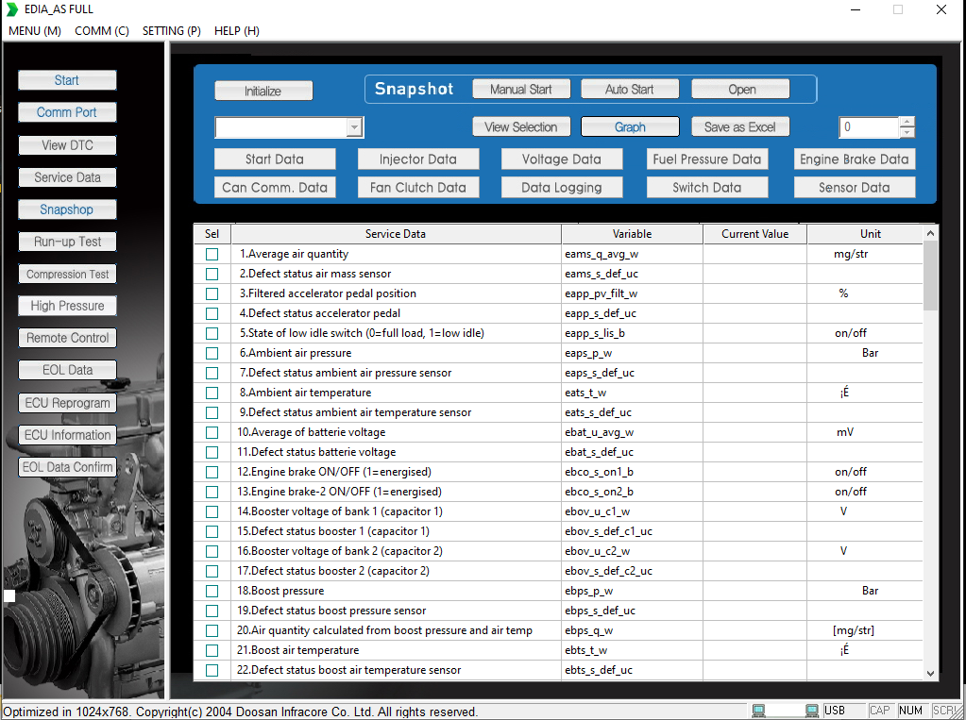966x720 pixels.
Task: Click the EDIA_AS green app icon
Action: coord(11,9)
